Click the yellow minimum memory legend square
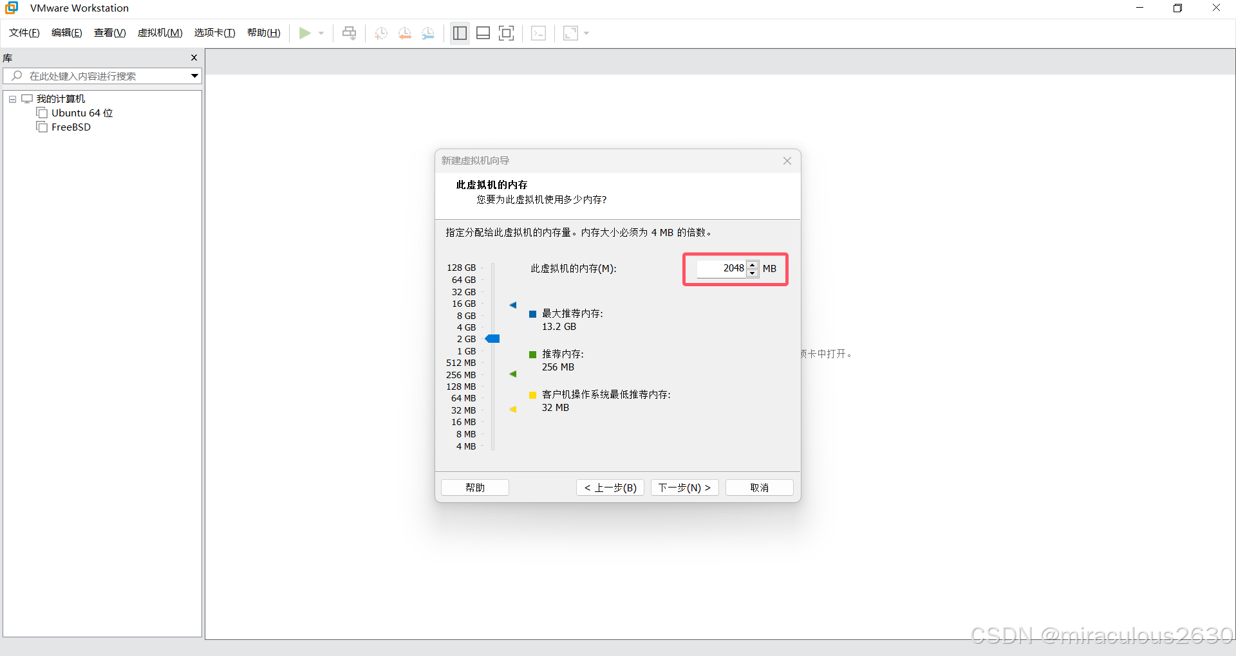The image size is (1236, 656). click(533, 395)
